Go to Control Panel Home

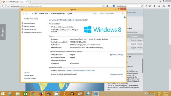[31, 19]
